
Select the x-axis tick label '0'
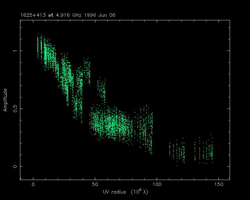tap(33, 184)
